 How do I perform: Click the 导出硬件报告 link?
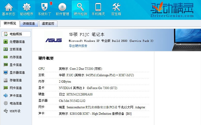point(78,46)
